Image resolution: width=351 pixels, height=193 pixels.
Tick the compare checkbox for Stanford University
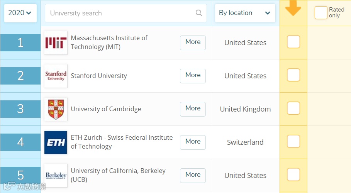tap(293, 75)
